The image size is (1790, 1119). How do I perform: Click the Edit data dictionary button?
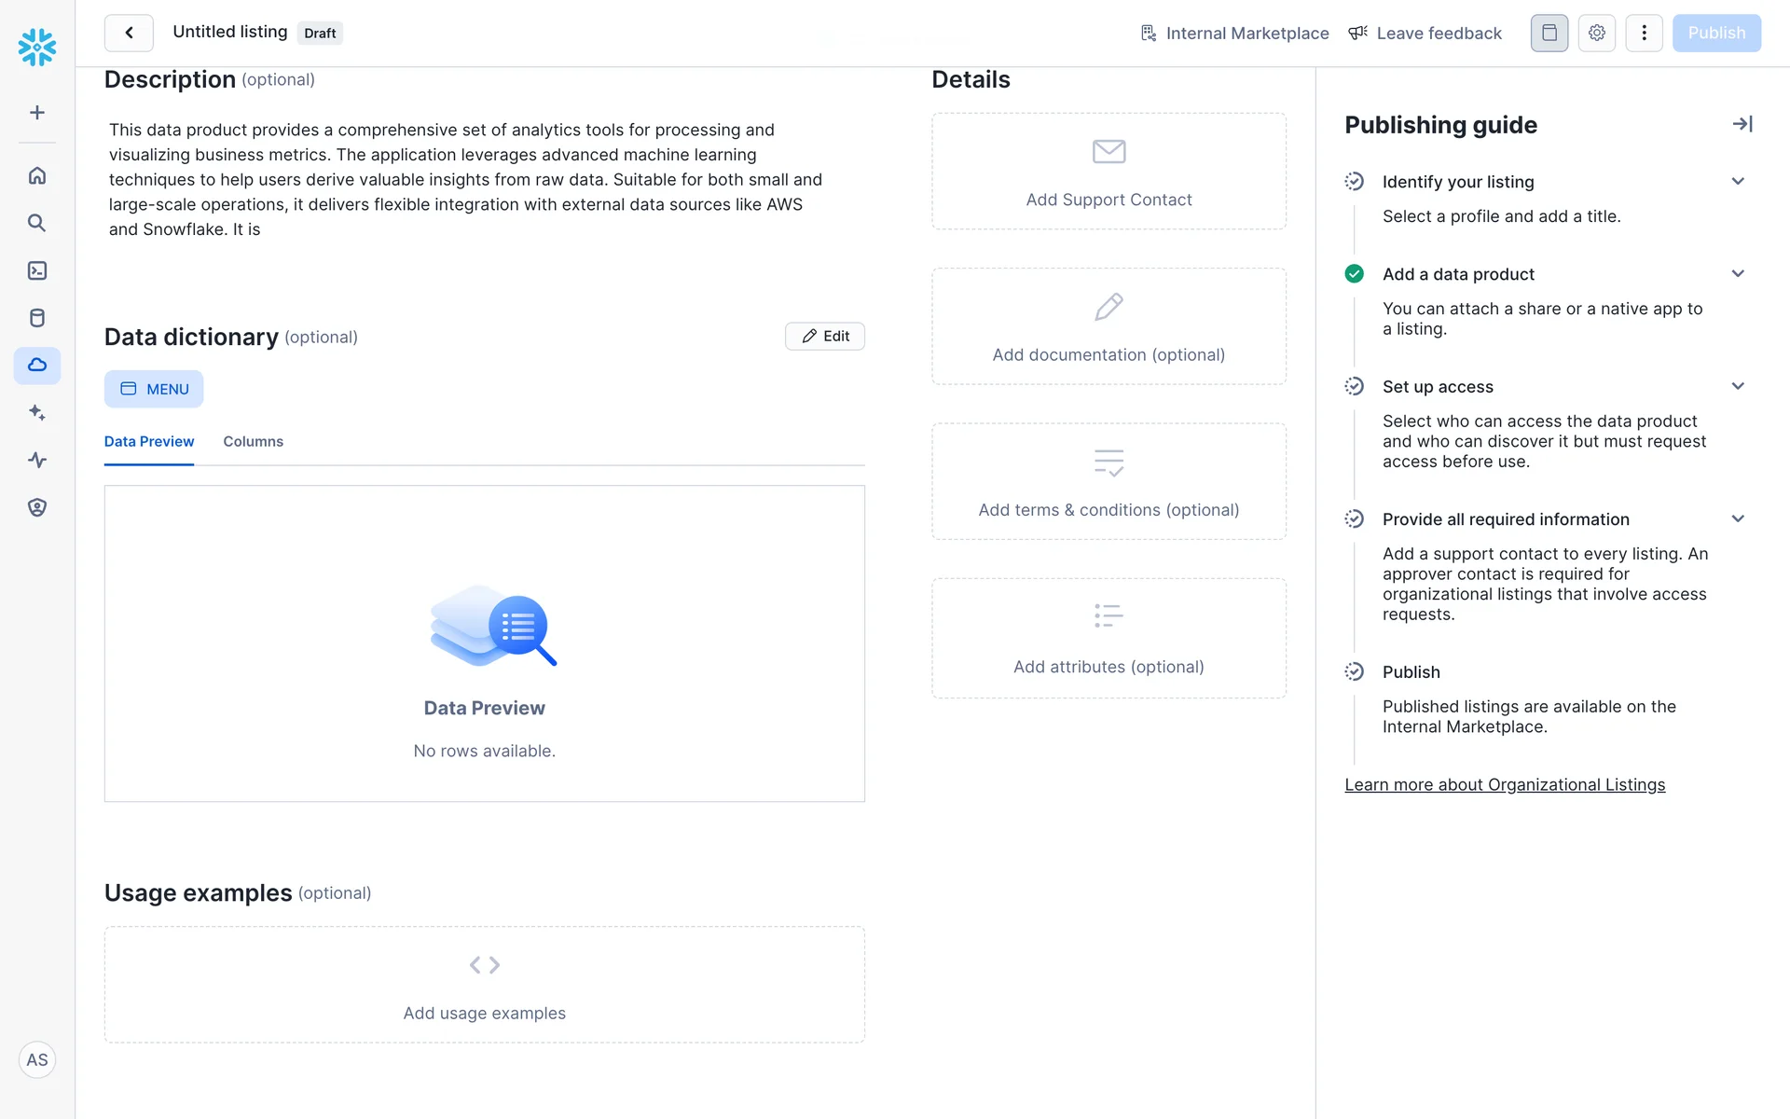click(825, 336)
